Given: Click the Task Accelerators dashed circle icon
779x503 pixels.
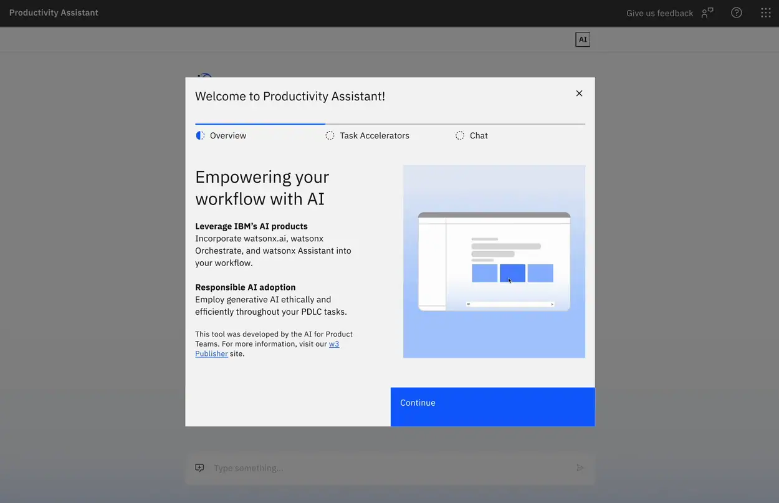Looking at the screenshot, I should coord(330,135).
